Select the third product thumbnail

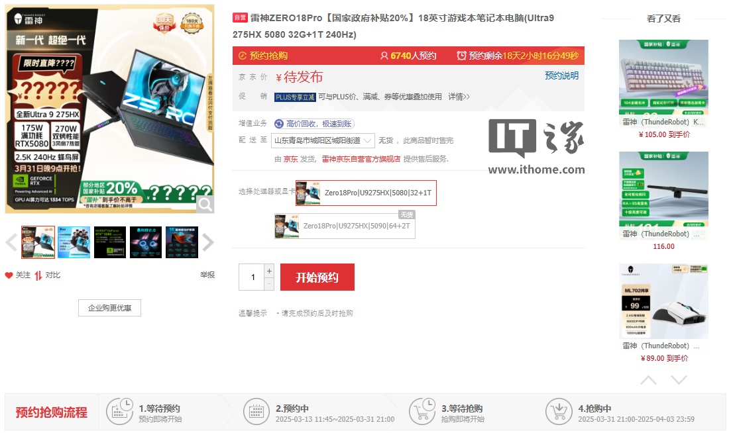click(110, 242)
